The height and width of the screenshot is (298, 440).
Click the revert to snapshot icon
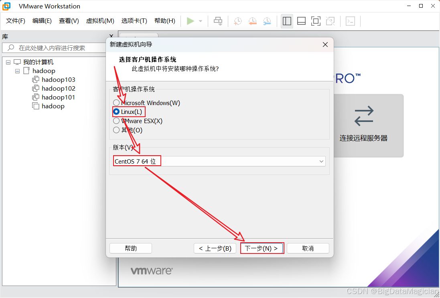253,21
